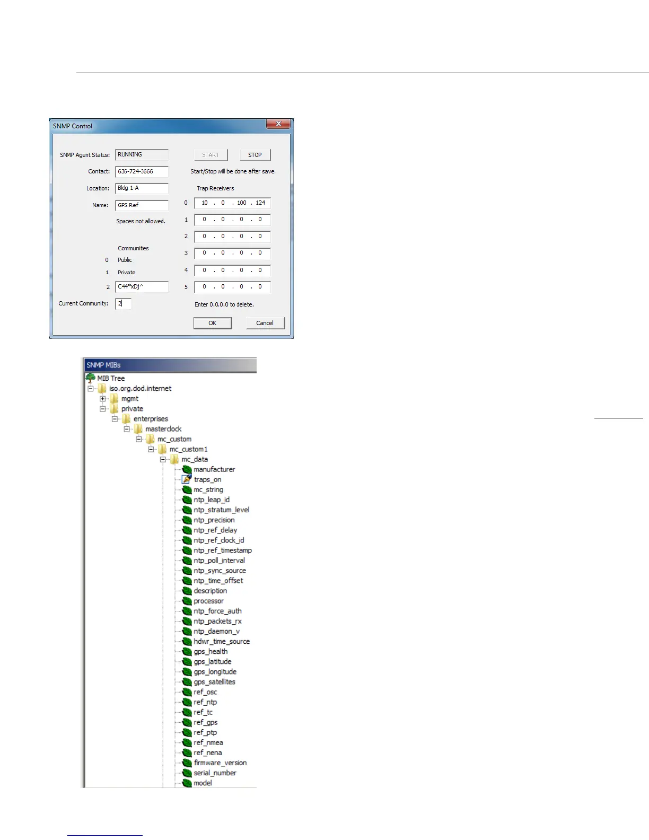Click the greyed START button
This screenshot has height=840, width=649.
[x=211, y=155]
